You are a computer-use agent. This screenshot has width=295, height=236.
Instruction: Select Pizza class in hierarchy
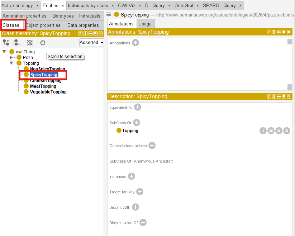coord(28,58)
